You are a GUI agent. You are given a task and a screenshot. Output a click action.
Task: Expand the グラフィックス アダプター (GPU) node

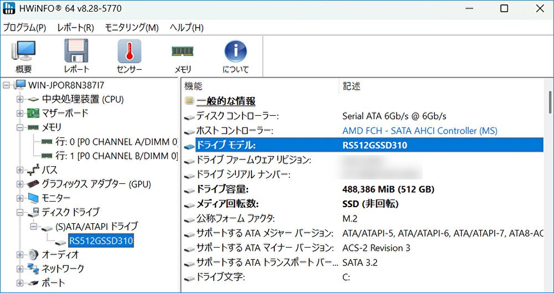coord(20,184)
